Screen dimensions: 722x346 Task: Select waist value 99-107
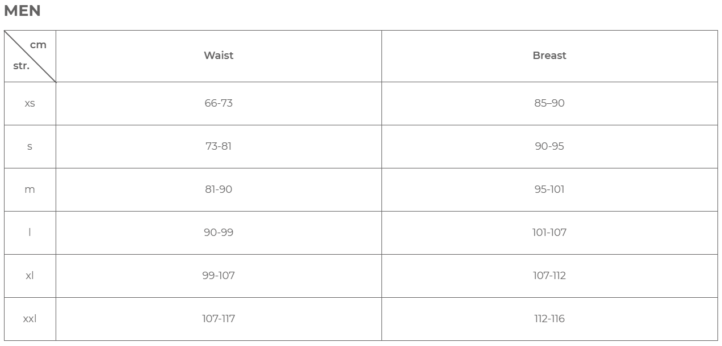(219, 276)
